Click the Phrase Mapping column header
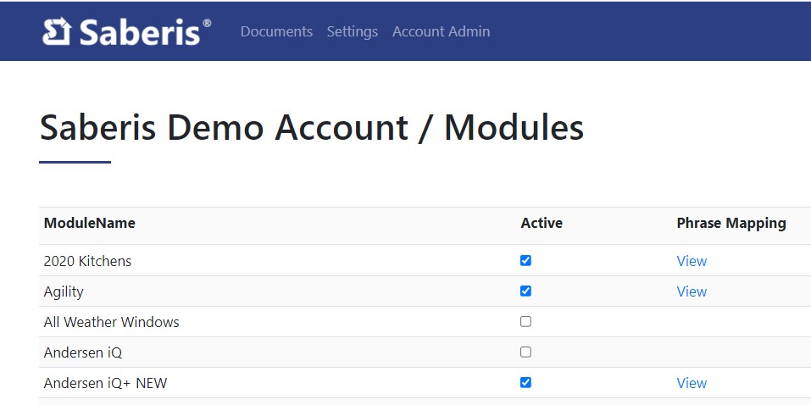The height and width of the screenshot is (405, 811). (730, 224)
